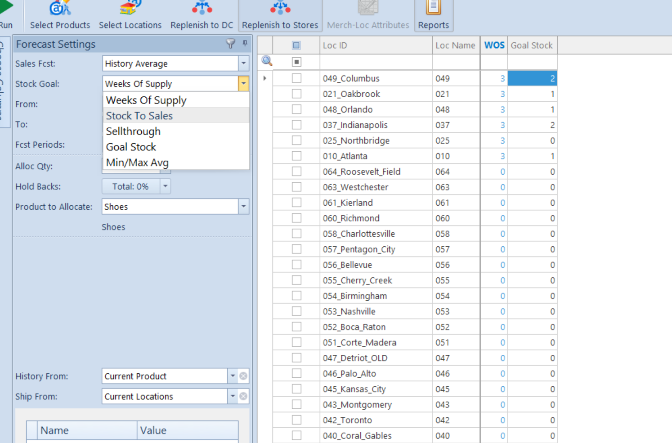Toggle the select-all checkbox in grid header
The image size is (672, 443).
[296, 45]
